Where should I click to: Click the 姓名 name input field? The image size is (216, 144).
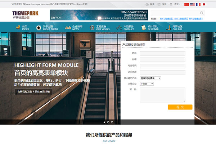point(162,54)
